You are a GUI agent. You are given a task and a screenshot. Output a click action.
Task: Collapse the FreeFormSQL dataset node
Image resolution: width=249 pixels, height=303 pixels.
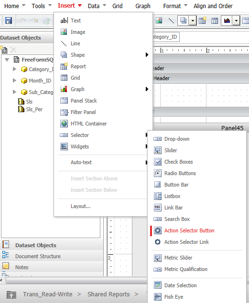pyautogui.click(x=7, y=60)
